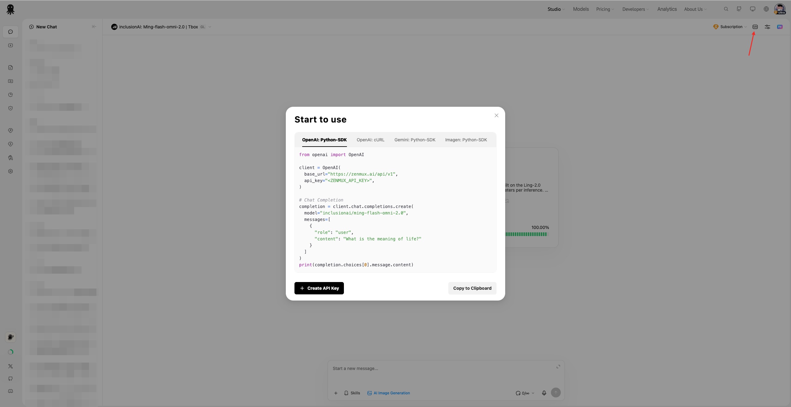Click the 'What is the meaning of life?' string

click(x=382, y=239)
